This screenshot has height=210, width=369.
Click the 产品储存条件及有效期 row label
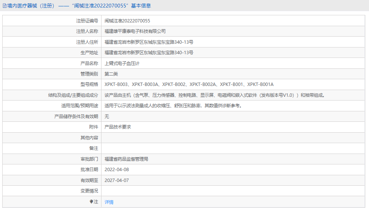(76, 117)
